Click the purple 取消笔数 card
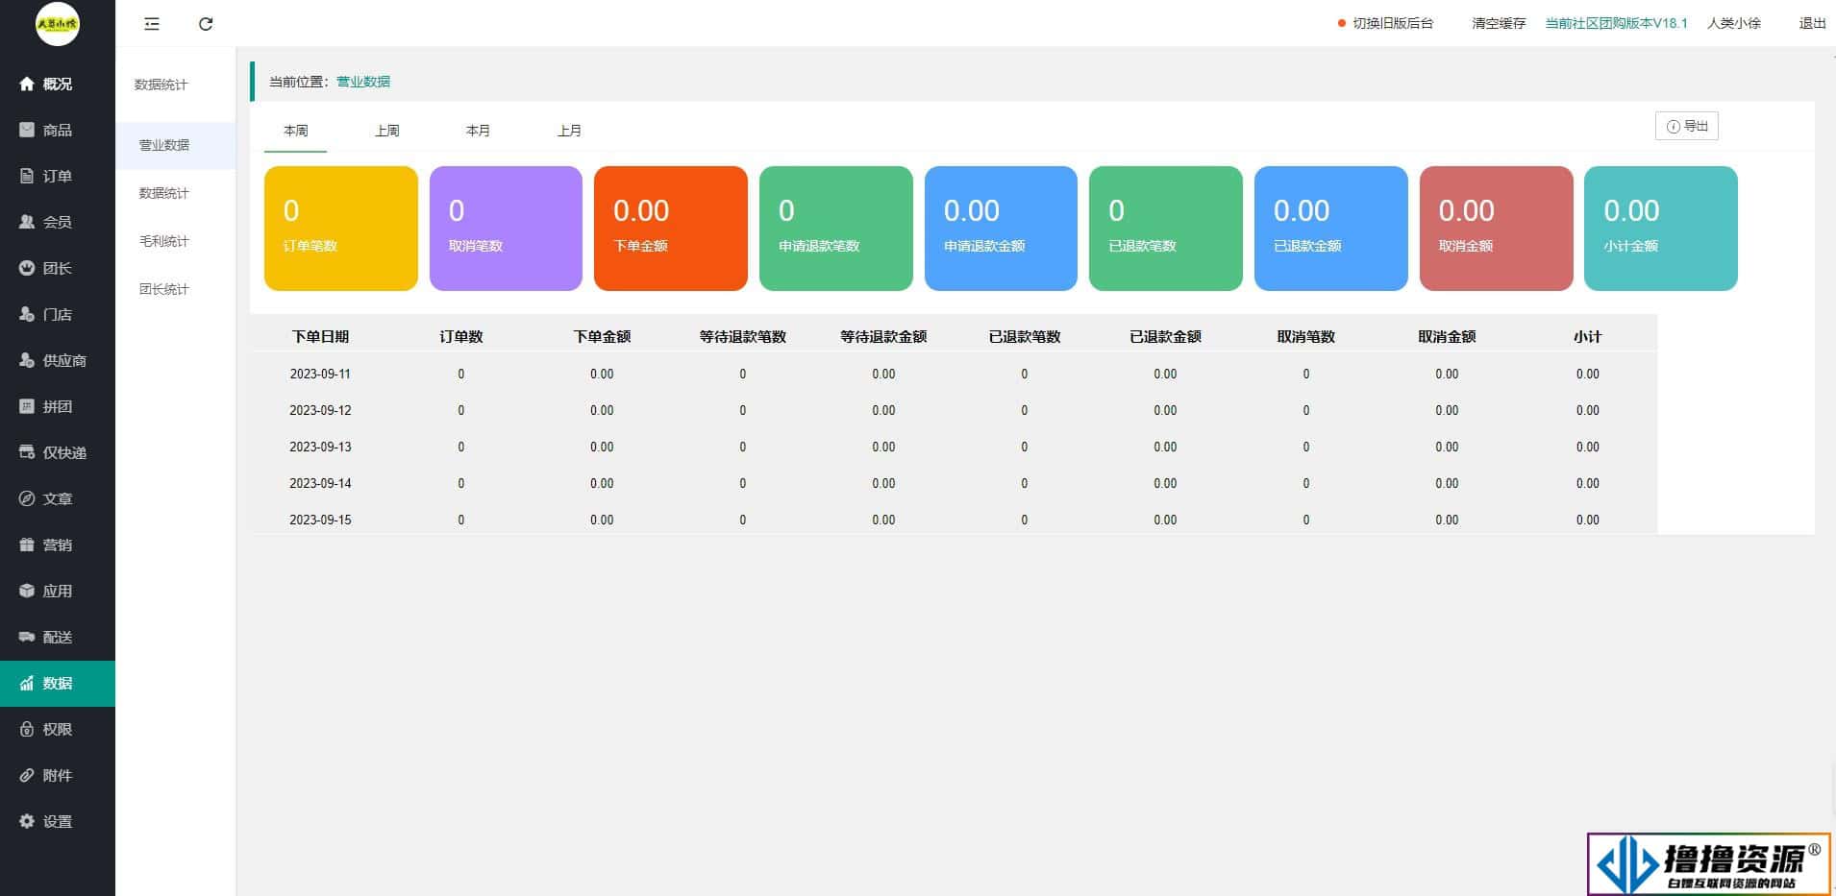The width and height of the screenshot is (1836, 896). point(506,229)
